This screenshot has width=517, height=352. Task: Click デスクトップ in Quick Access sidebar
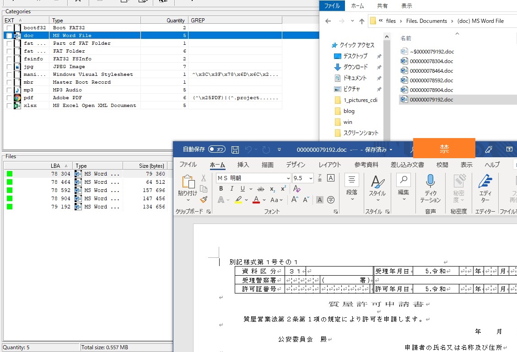point(355,56)
